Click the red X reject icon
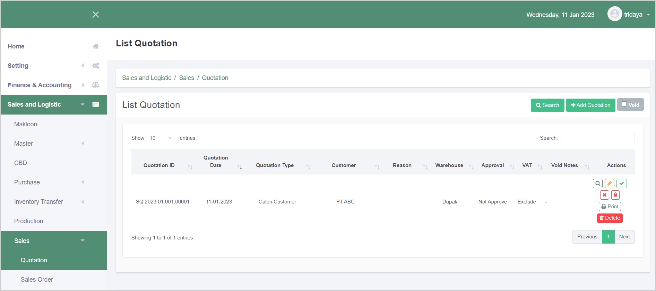This screenshot has height=291, width=656. pyautogui.click(x=604, y=195)
